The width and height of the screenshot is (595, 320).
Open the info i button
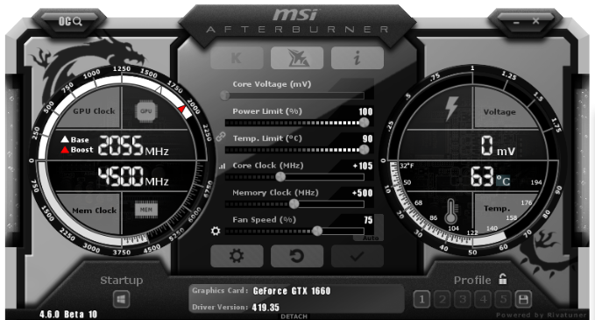[x=357, y=58]
